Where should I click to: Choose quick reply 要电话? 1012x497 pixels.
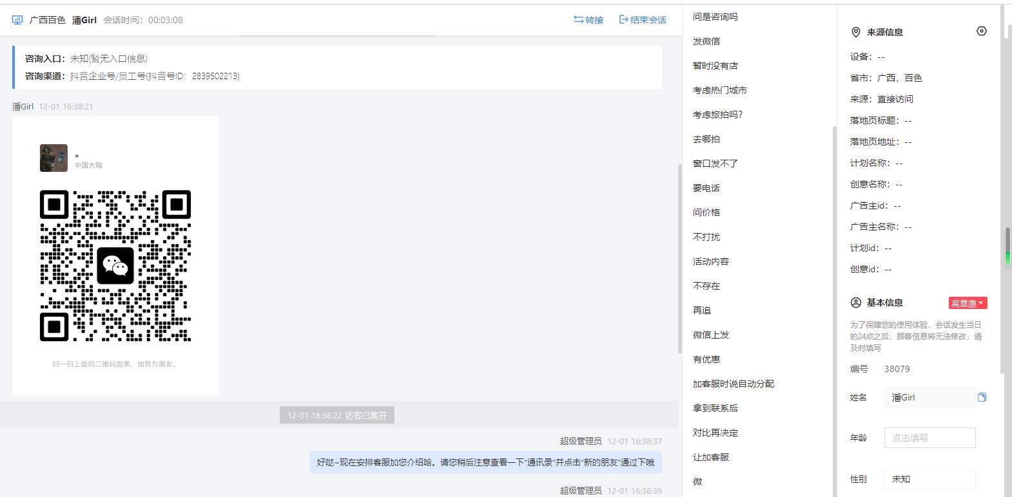(x=706, y=188)
